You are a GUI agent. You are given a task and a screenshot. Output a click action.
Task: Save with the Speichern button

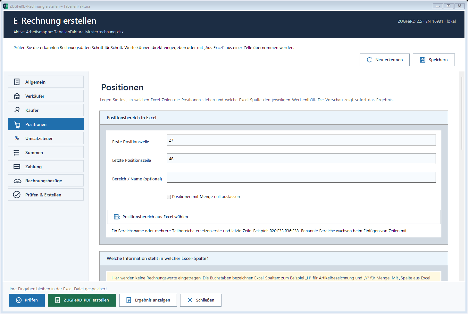tap(434, 60)
